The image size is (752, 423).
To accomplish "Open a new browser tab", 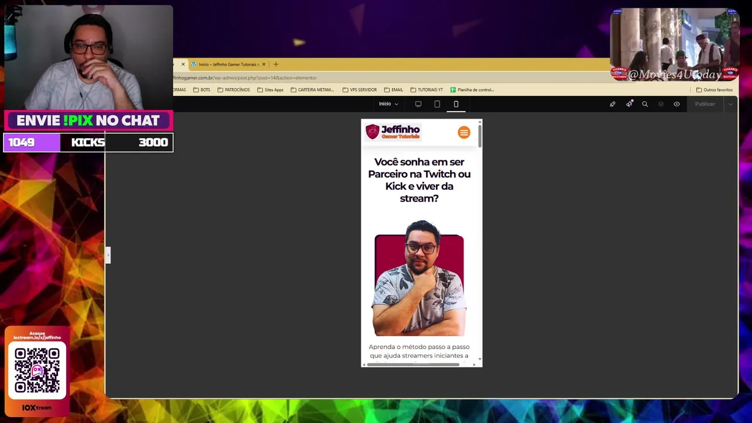I will [276, 64].
